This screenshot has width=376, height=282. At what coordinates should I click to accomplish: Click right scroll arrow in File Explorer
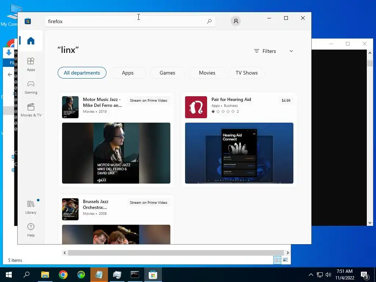click(288, 253)
